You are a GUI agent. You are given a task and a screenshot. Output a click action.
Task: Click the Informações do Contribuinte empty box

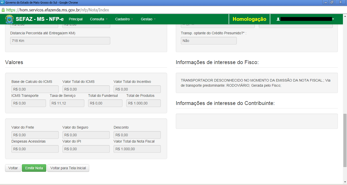point(257,121)
